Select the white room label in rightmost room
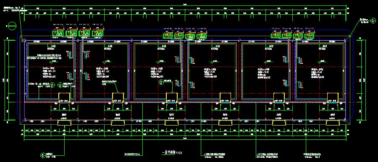This screenshot has width=378, height=162. click(317, 73)
